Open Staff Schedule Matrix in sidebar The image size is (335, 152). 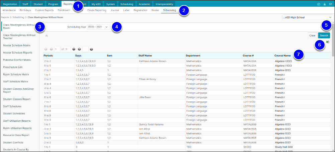coord(16,82)
